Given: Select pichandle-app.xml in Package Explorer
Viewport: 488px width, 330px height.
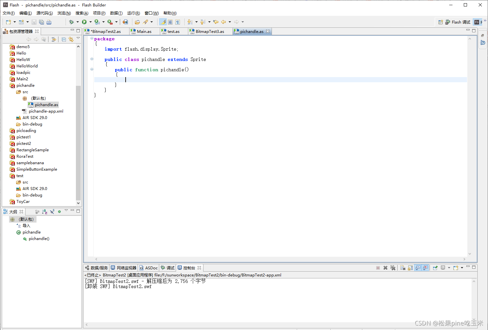Looking at the screenshot, I should [x=46, y=111].
